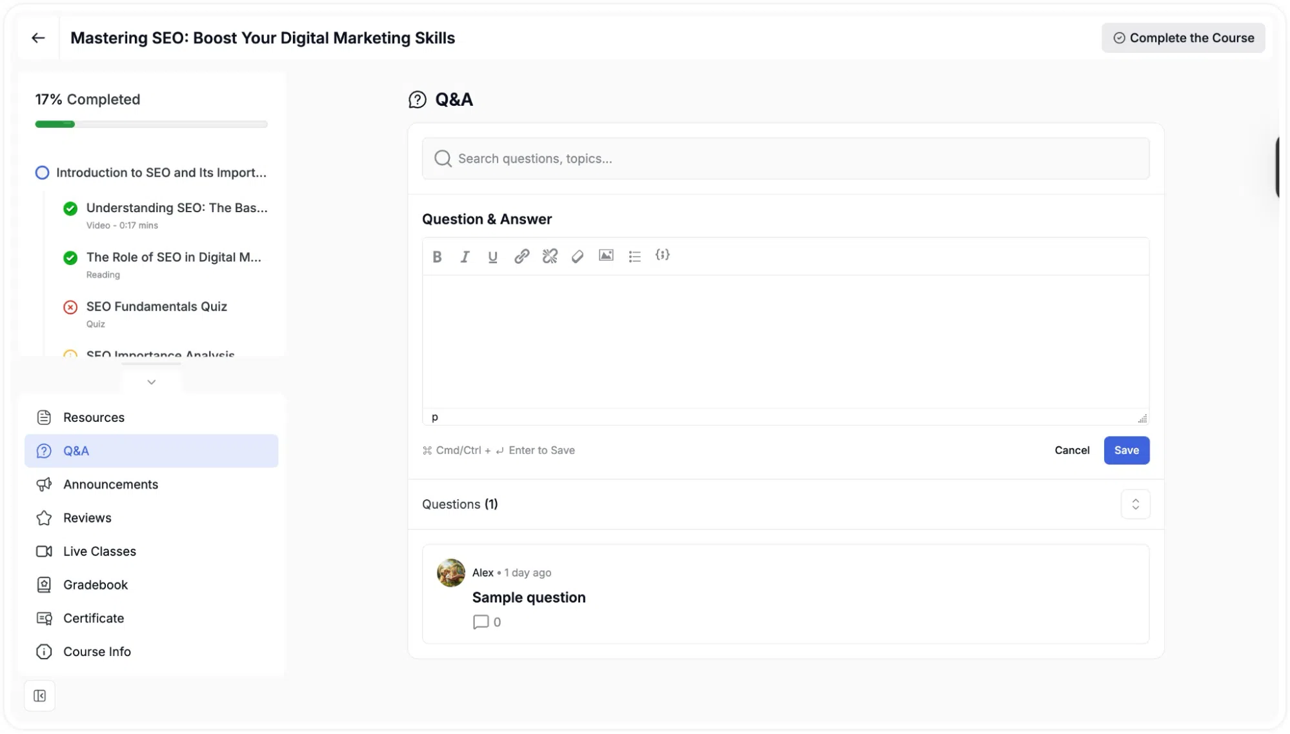Toggle italic formatting in the editor toolbar
Screen dimensions: 1290x734
(x=465, y=256)
